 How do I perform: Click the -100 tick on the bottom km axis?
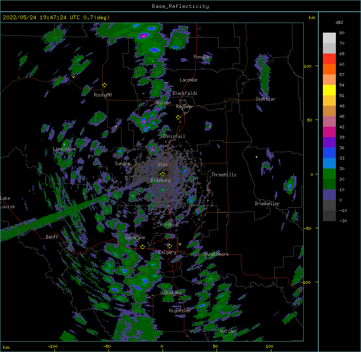coord(52,347)
